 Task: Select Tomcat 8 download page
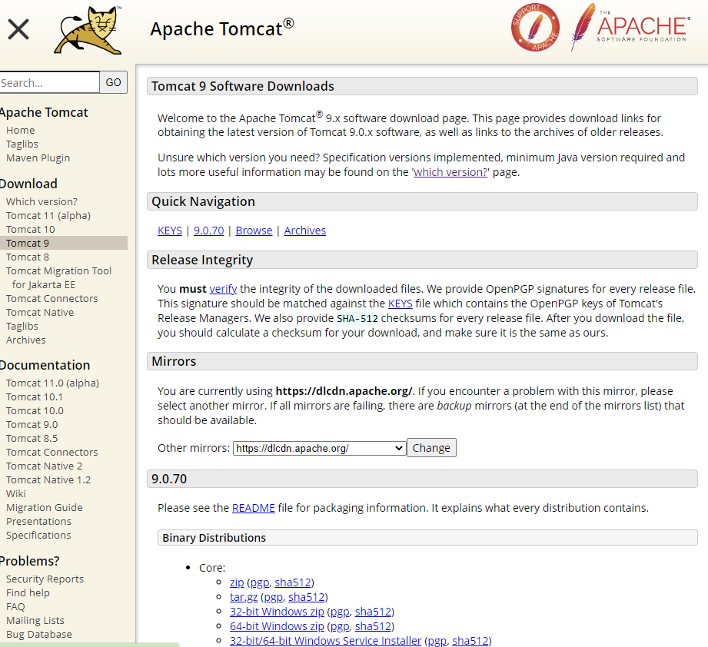(28, 257)
